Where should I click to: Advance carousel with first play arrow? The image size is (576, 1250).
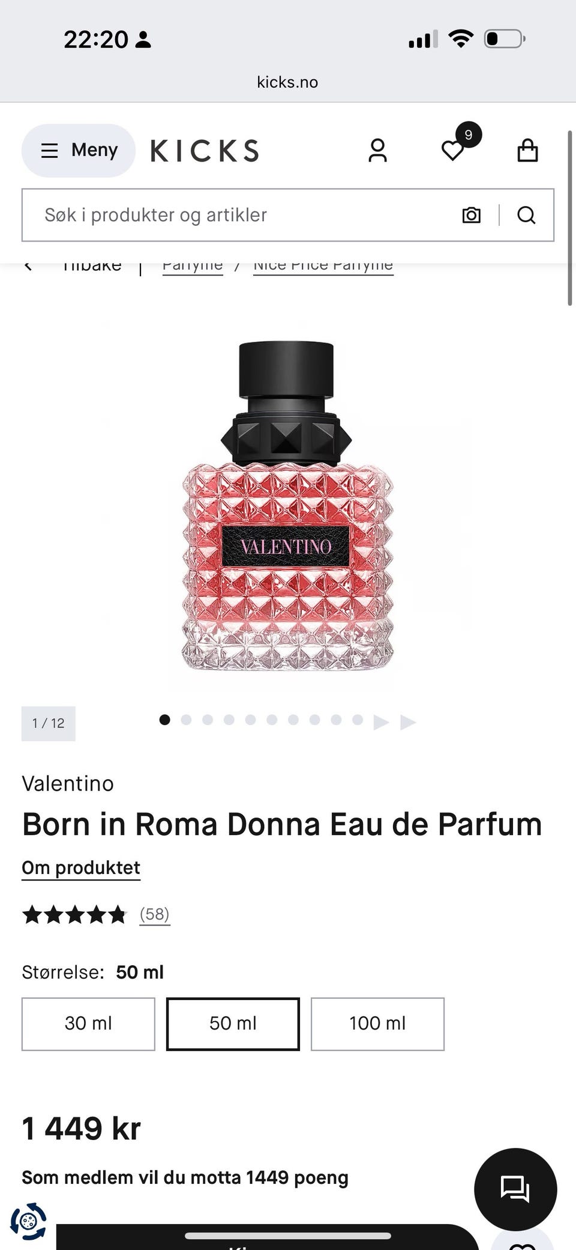[381, 721]
